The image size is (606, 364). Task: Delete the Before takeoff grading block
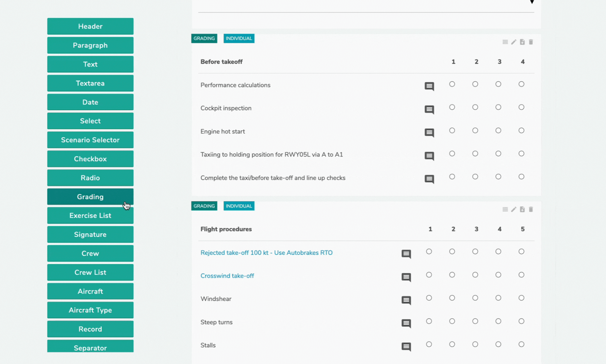coord(531,42)
